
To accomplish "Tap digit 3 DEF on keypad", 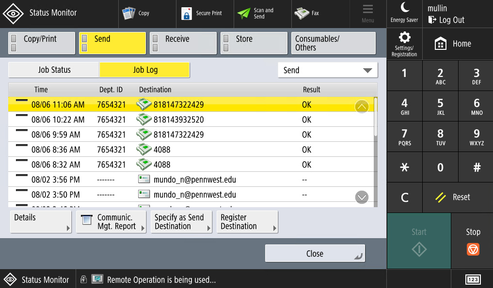I will (x=477, y=76).
